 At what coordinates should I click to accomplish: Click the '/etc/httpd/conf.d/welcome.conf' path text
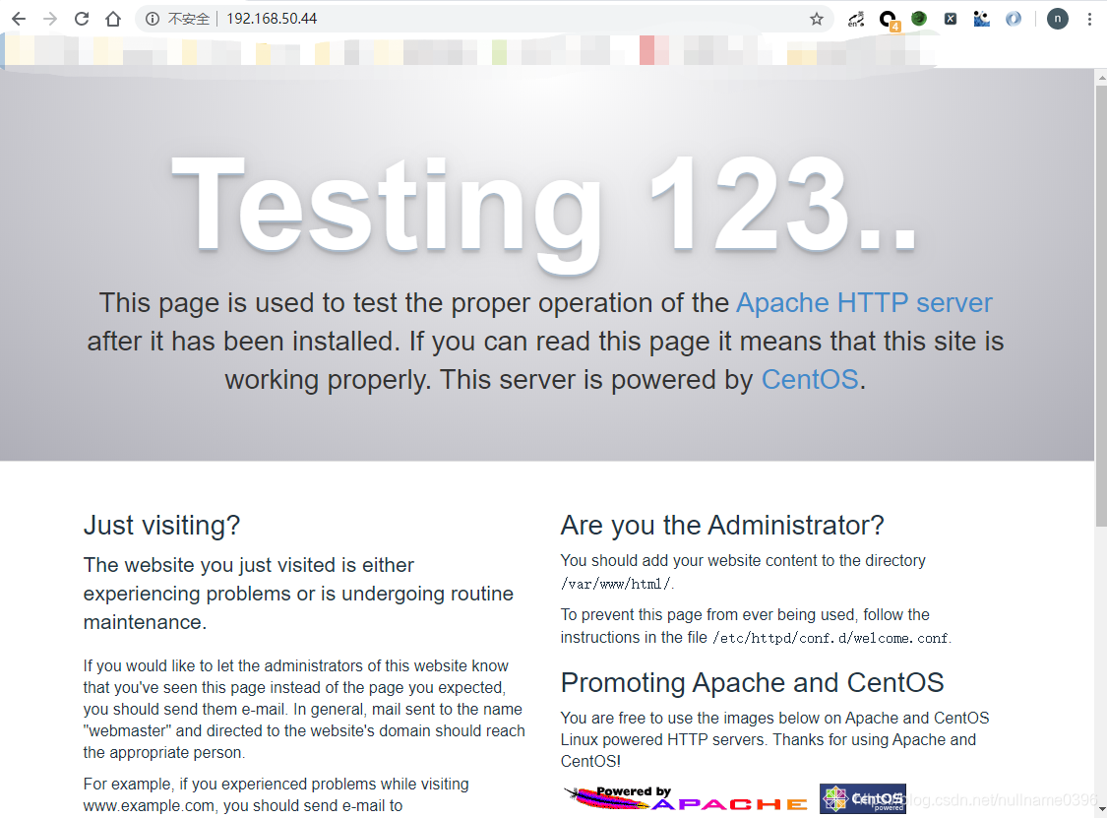pyautogui.click(x=830, y=638)
